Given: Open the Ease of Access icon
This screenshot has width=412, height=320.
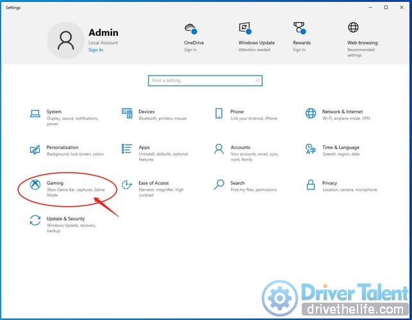Looking at the screenshot, I should 127,184.
